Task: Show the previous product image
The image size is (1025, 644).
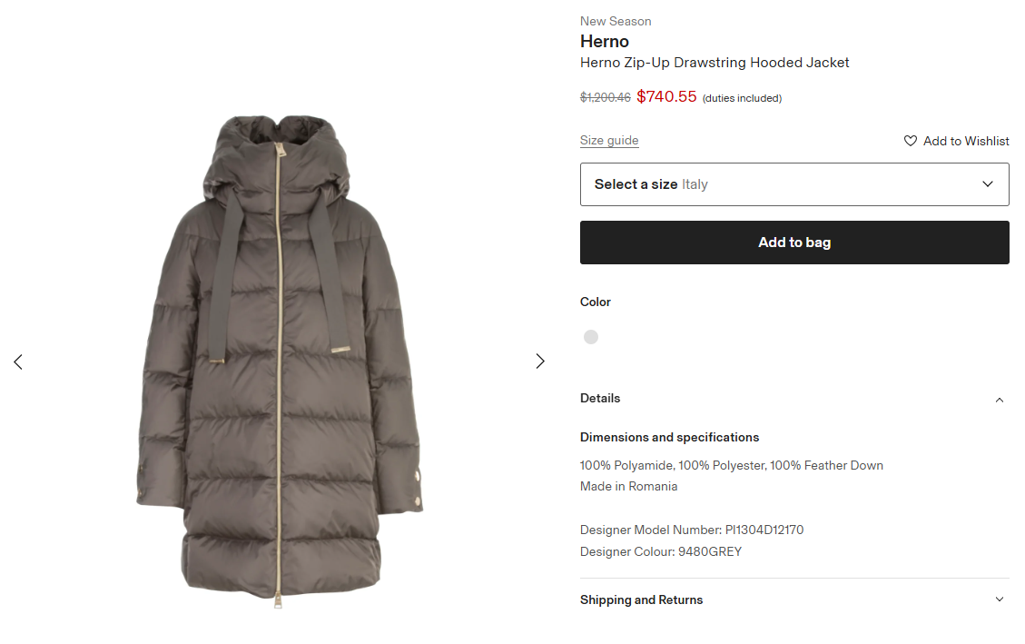Action: coord(18,362)
